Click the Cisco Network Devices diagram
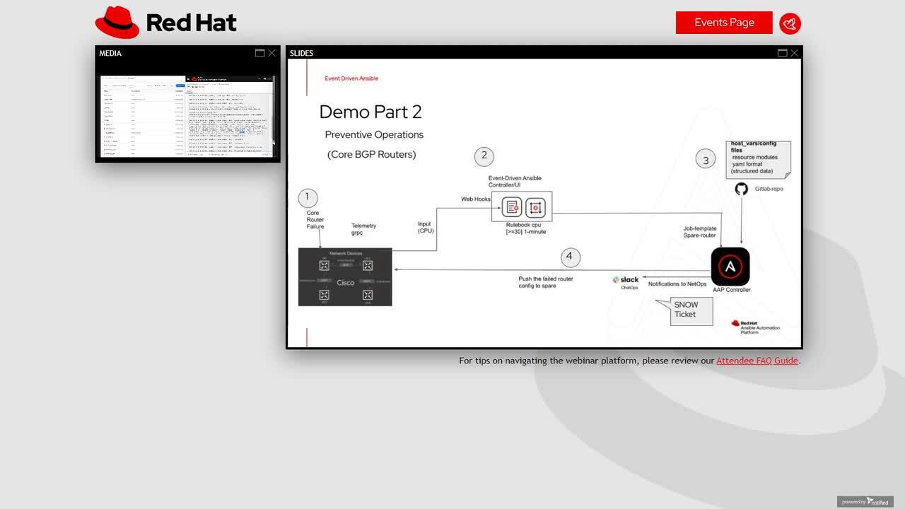This screenshot has height=509, width=905. point(345,276)
